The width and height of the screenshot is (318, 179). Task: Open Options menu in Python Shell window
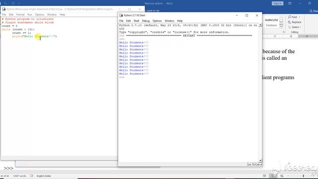tap(157, 21)
